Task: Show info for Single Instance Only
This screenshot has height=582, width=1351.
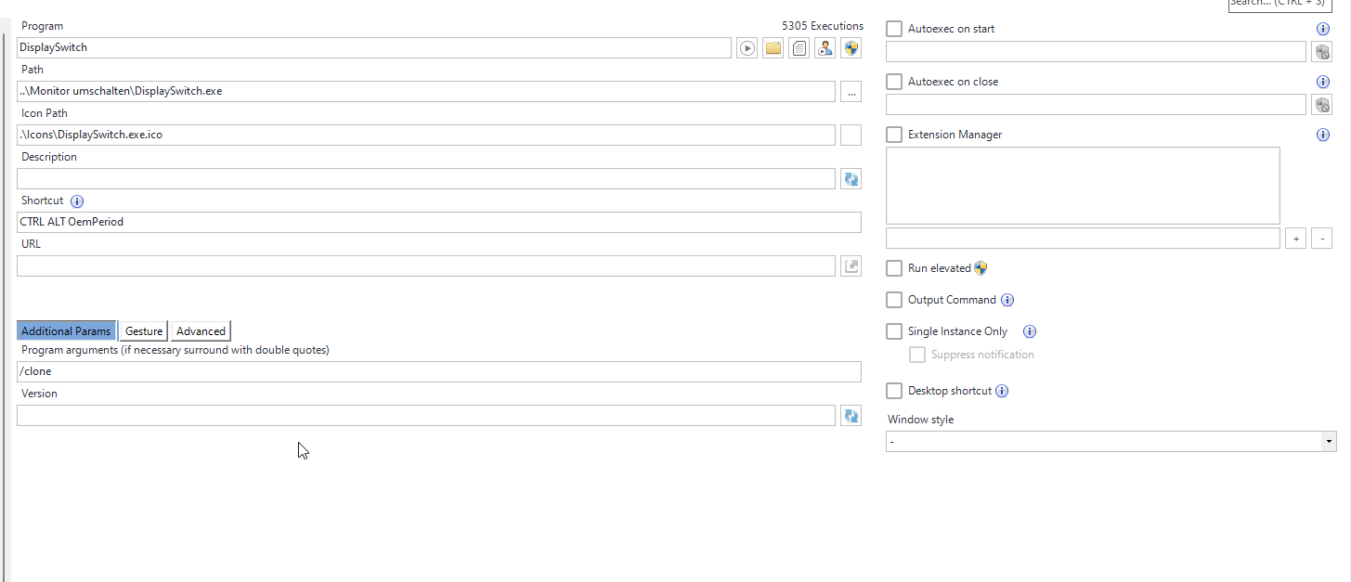Action: (1030, 331)
